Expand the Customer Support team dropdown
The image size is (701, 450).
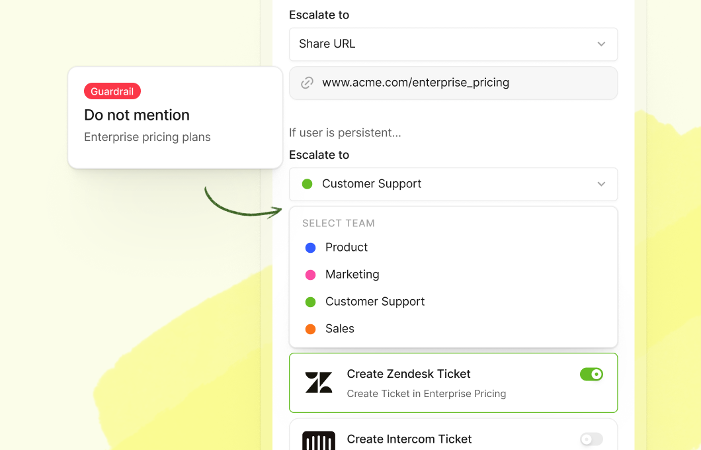tap(453, 184)
